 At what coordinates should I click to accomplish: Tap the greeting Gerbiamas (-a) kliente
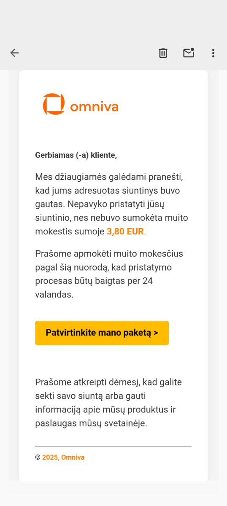[76, 155]
